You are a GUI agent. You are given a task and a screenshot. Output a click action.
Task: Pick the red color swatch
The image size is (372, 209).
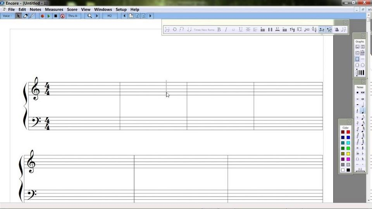[x=348, y=132]
